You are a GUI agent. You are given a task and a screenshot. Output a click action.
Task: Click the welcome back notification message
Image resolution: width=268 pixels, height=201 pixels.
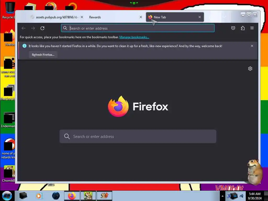[x=125, y=46]
